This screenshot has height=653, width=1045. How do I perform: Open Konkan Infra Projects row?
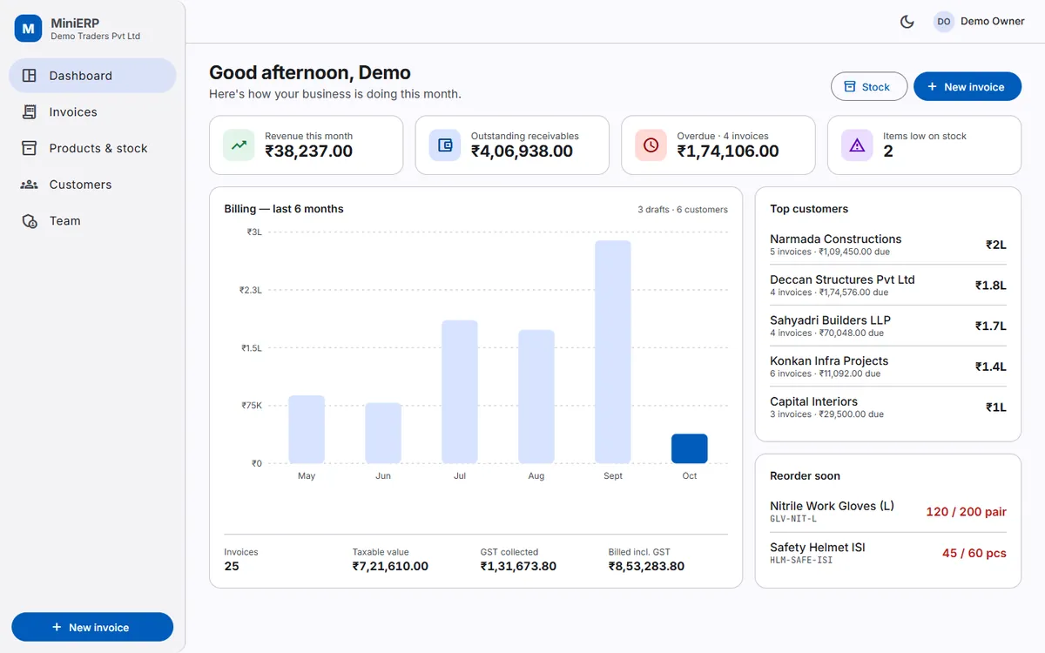[888, 367]
